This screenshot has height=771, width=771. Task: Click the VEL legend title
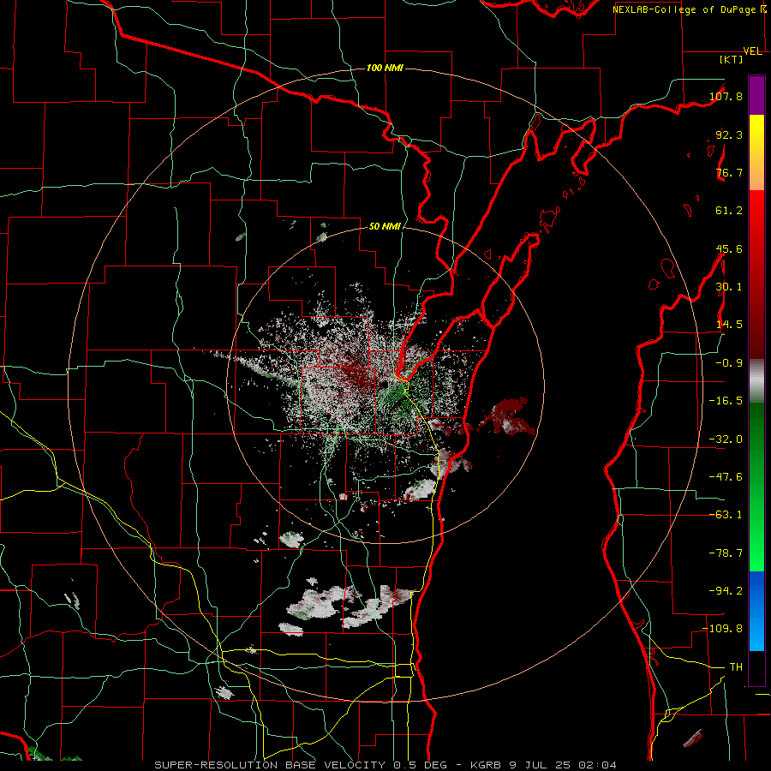click(753, 51)
